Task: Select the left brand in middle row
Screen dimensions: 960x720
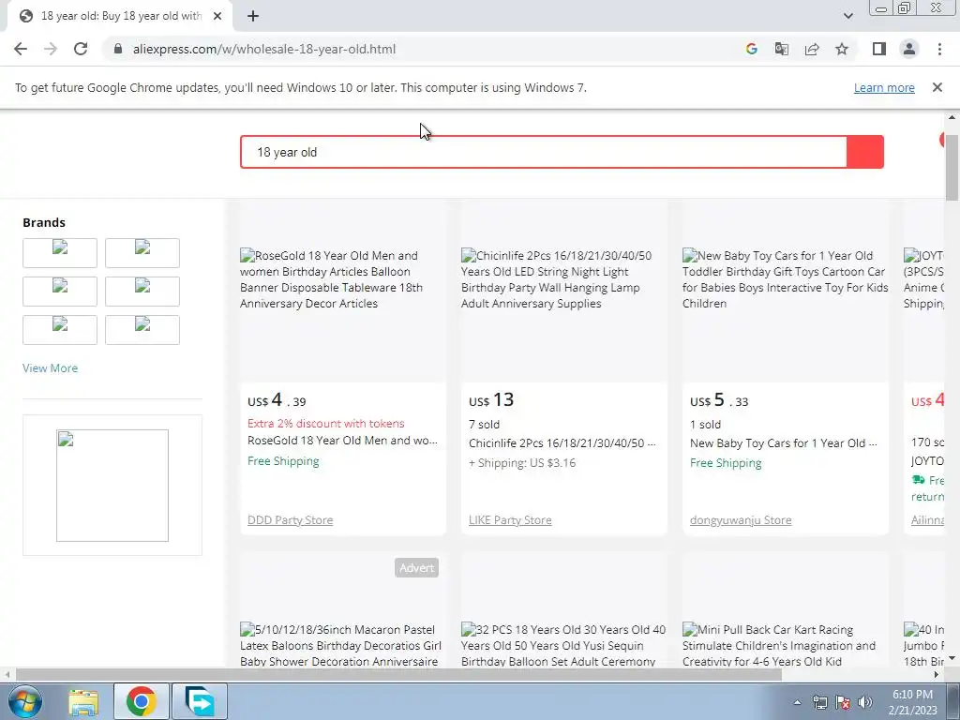Action: click(60, 292)
